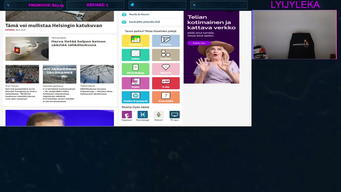Screen dimensions: 341x192
Task: Open the Sanamestari word game tile
Action: [x=136, y=41]
